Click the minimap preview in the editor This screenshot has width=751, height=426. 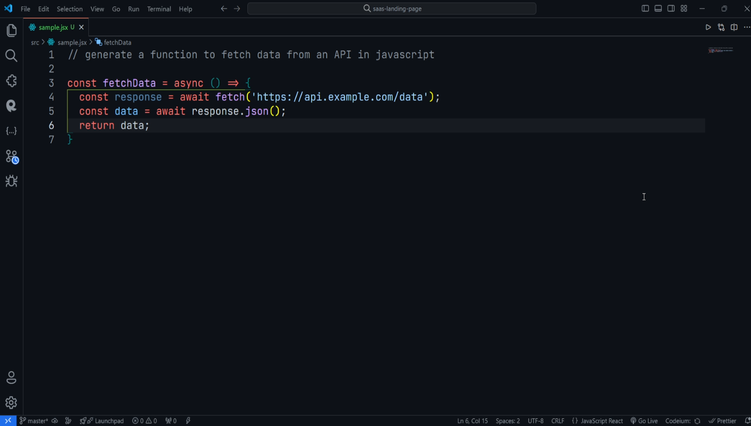(721, 50)
